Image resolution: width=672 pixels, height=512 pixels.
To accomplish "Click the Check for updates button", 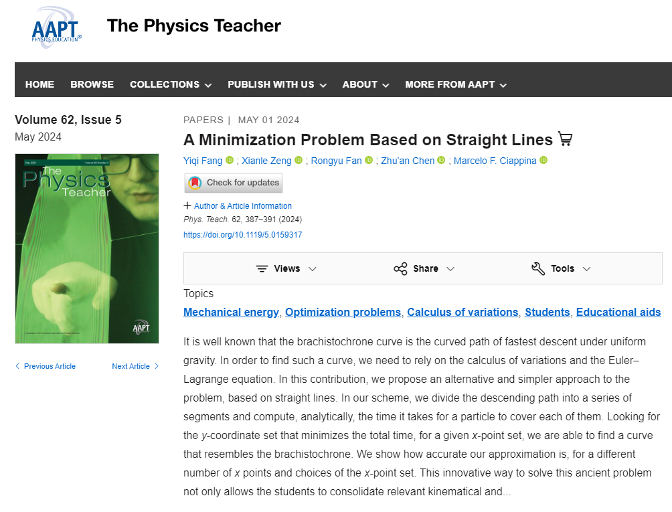I will [234, 183].
